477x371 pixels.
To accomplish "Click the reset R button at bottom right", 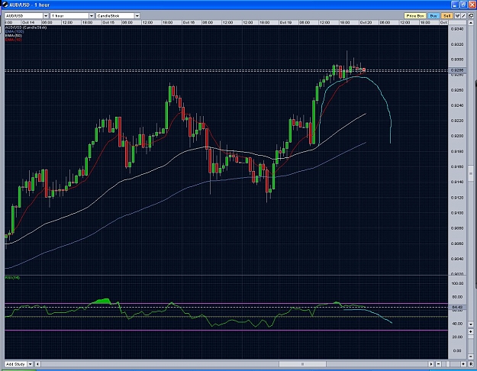I will 471,364.
